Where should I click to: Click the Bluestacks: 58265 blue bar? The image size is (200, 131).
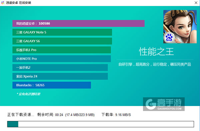[x=52, y=85]
